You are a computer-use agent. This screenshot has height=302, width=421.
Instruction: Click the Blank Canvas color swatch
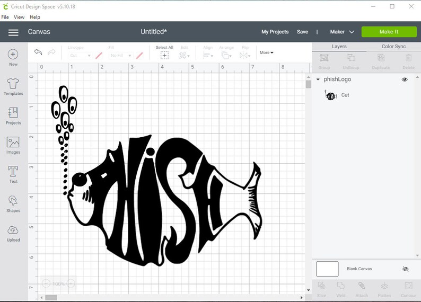(x=327, y=269)
